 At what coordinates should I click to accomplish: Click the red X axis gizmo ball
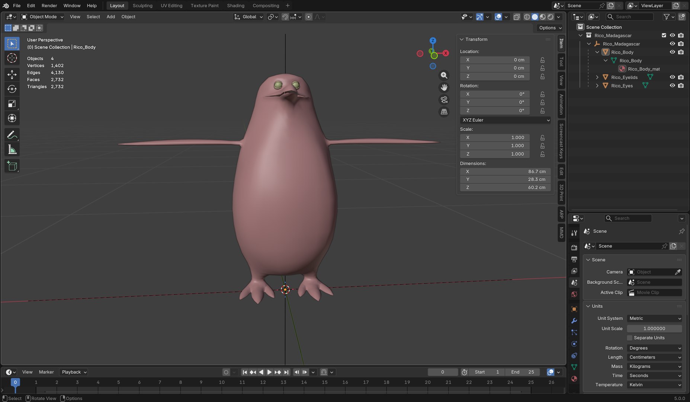click(445, 53)
